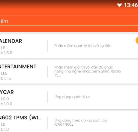Viewport: 138px width, 132px height.
Task: Click the 13:46 clock in status bar
Action: click(x=131, y=5)
